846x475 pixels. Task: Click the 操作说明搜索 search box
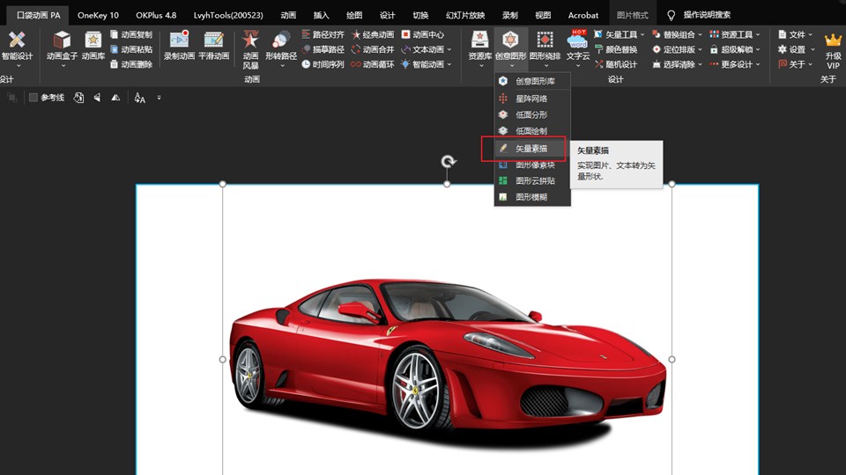[x=707, y=15]
